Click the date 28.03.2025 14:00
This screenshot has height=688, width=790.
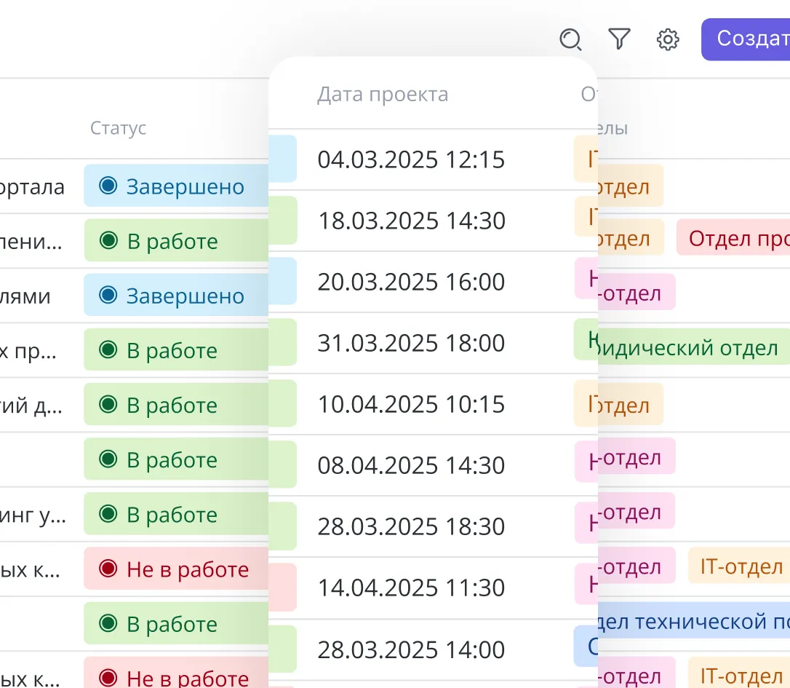pyautogui.click(x=411, y=649)
